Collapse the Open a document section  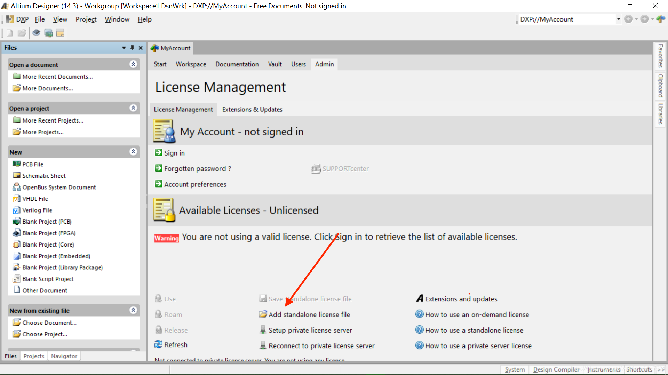point(133,64)
